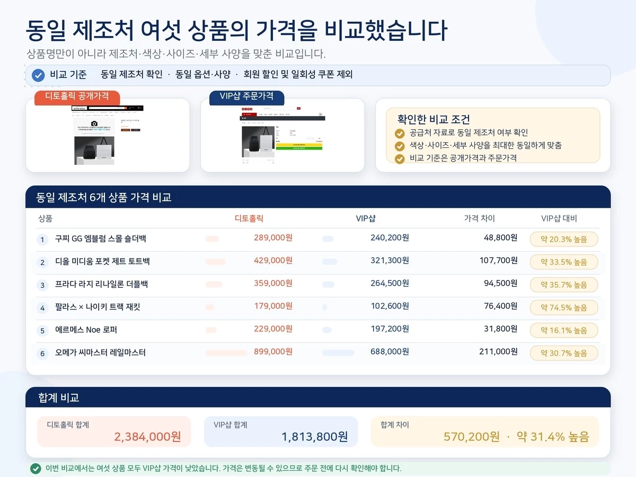Click the 289,000원 price
The image size is (636, 477).
point(273,238)
